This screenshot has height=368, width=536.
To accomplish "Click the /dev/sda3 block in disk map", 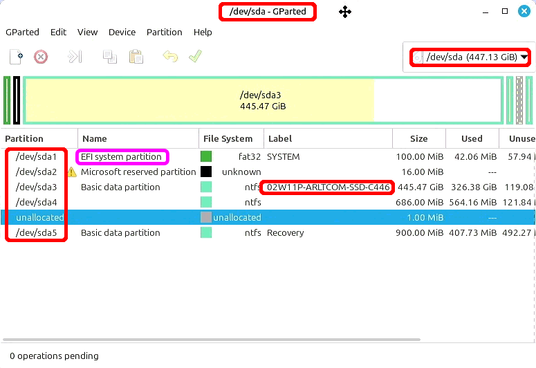I will tap(262, 100).
